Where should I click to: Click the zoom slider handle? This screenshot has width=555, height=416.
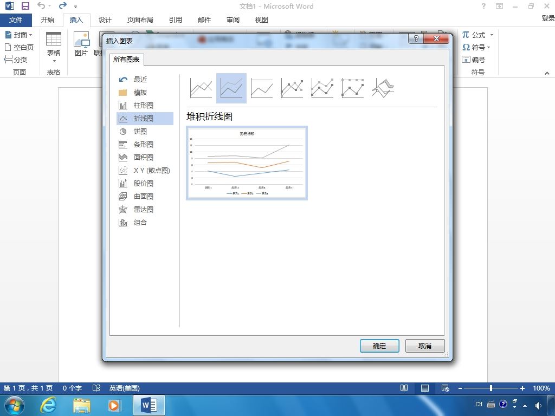coord(491,388)
